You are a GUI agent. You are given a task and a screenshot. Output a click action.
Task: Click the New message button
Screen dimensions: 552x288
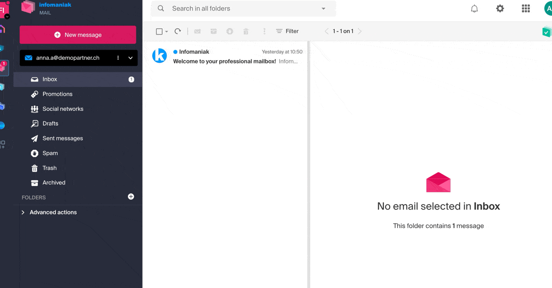(78, 35)
